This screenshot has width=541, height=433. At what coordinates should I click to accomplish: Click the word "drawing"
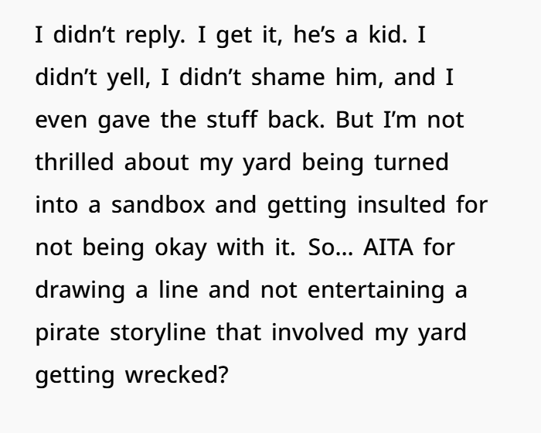80,291
